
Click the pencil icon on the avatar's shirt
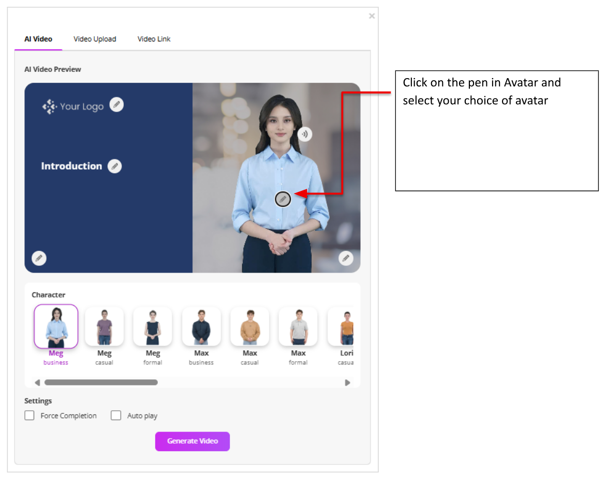283,199
